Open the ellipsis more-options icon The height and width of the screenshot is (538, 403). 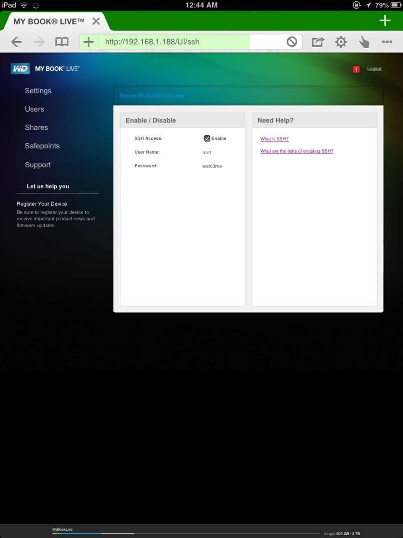[387, 42]
